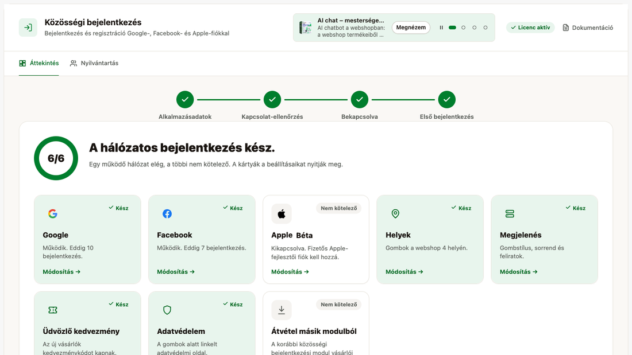Click the Megjelenés layout icon

point(510,214)
